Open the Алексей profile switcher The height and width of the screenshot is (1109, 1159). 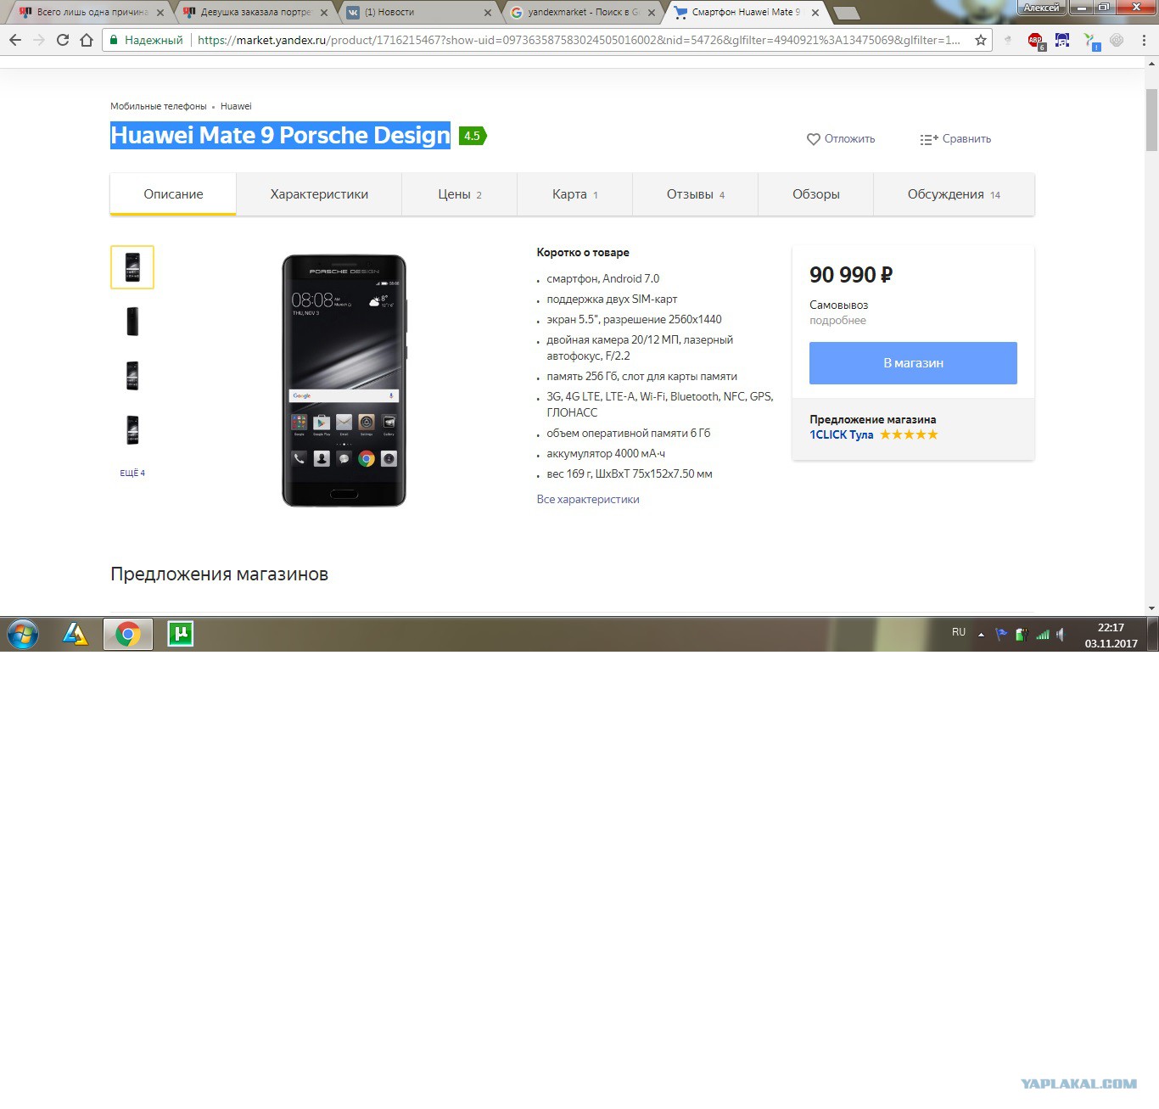[1041, 8]
